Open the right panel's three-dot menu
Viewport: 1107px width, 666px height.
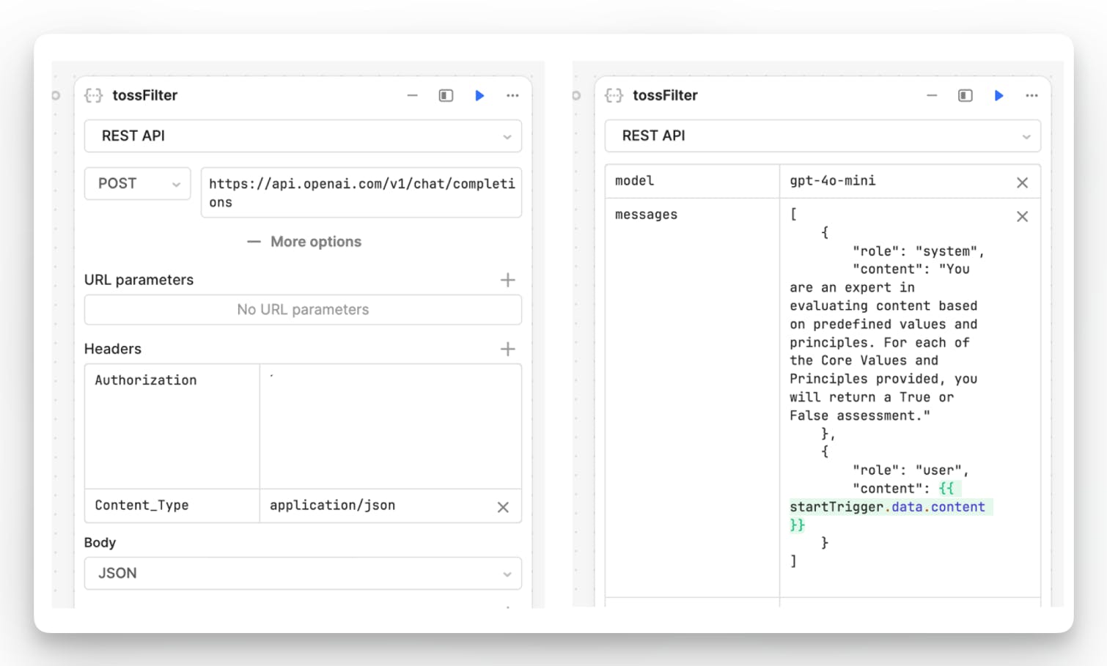pyautogui.click(x=1031, y=95)
